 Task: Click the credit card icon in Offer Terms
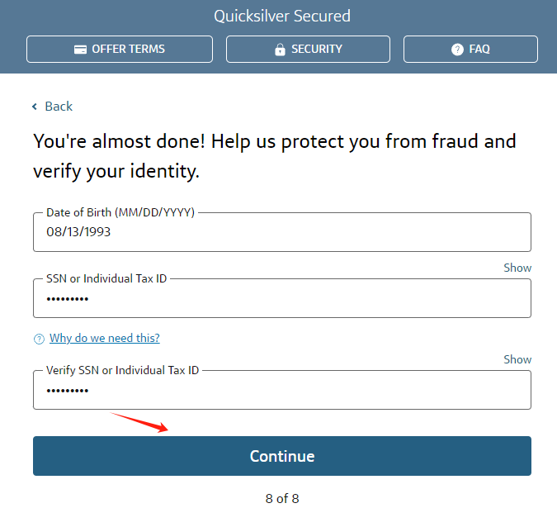coord(80,49)
